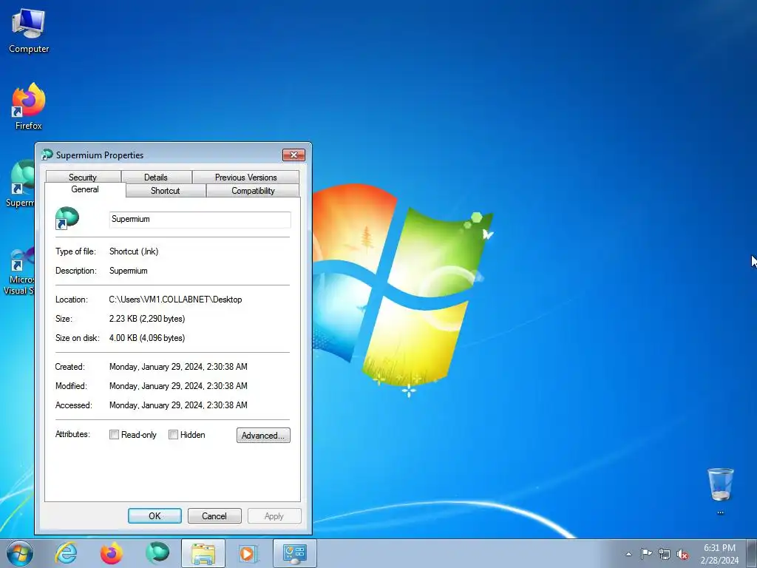Click the Supermium file name field

[x=200, y=219]
